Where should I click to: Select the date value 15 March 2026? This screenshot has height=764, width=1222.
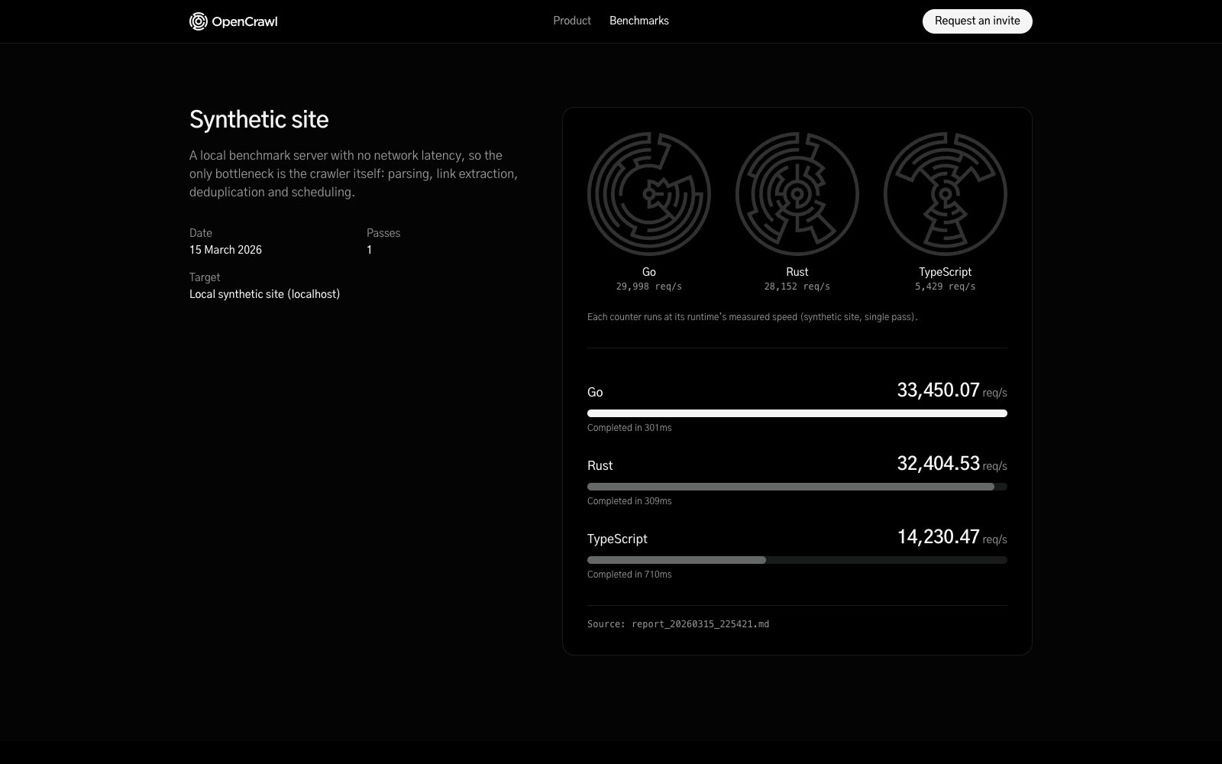click(225, 250)
